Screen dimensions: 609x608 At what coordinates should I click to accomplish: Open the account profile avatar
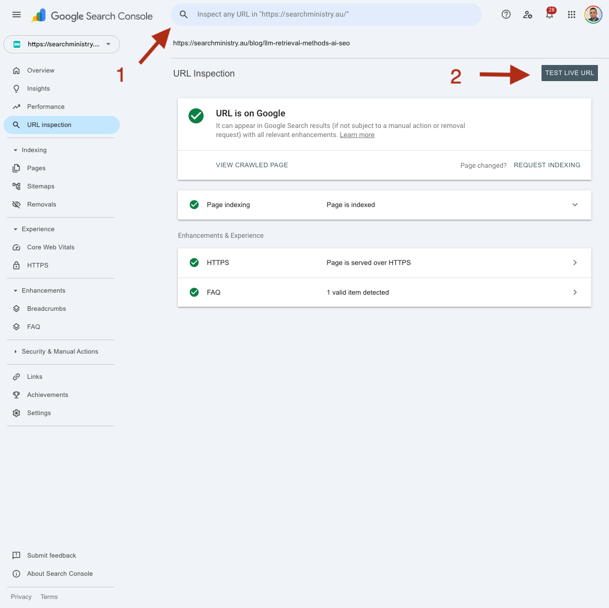click(x=593, y=15)
